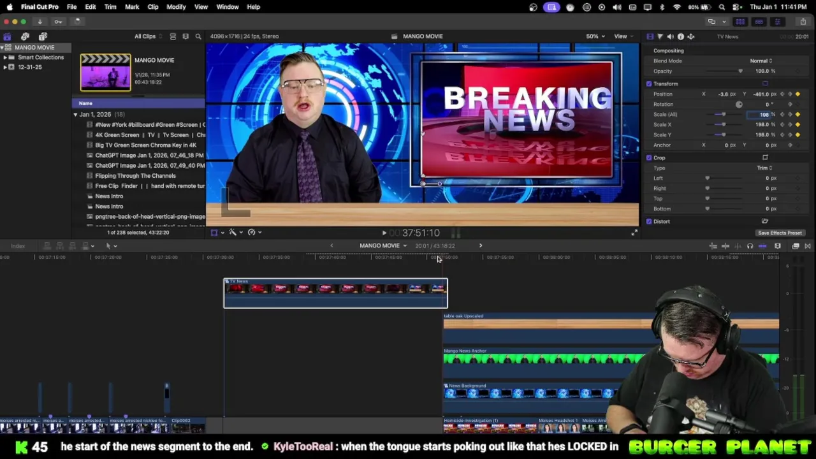Open the Trim menu
This screenshot has height=459, width=816.
coord(110,7)
